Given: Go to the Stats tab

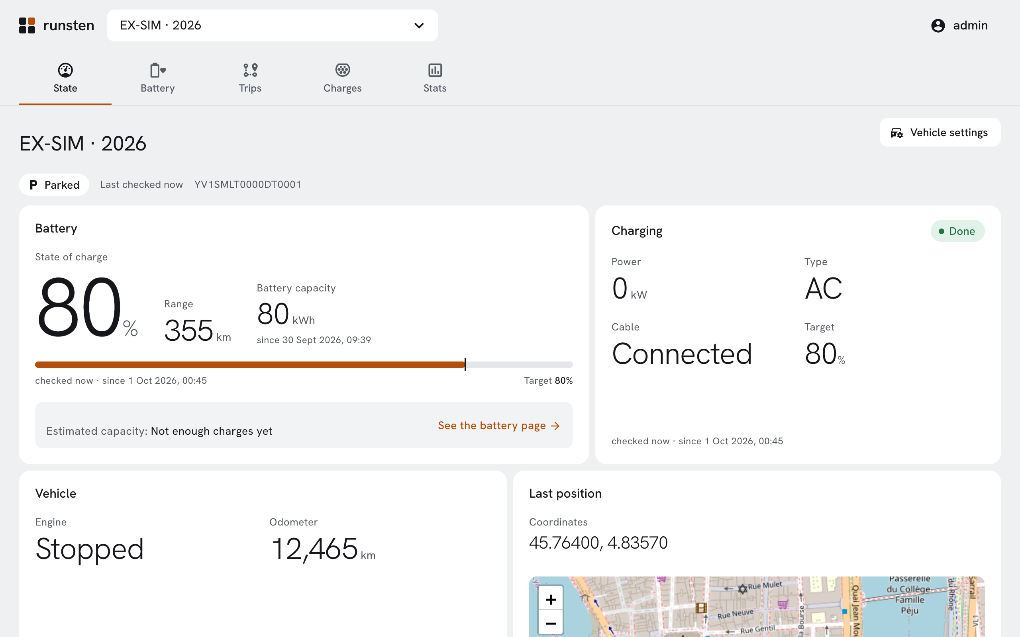Looking at the screenshot, I should [435, 78].
